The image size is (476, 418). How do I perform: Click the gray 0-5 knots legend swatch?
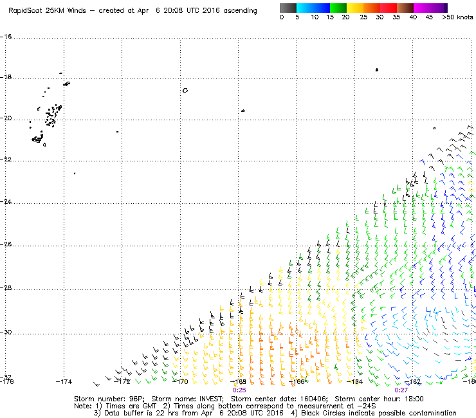pyautogui.click(x=288, y=8)
